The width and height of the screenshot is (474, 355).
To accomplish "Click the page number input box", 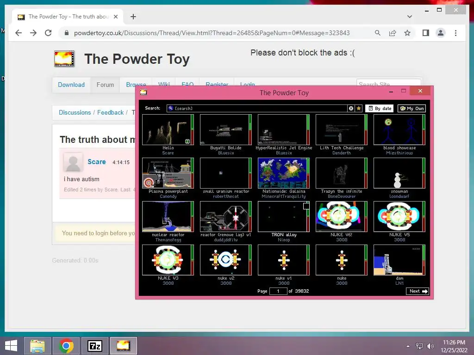I will (278, 291).
